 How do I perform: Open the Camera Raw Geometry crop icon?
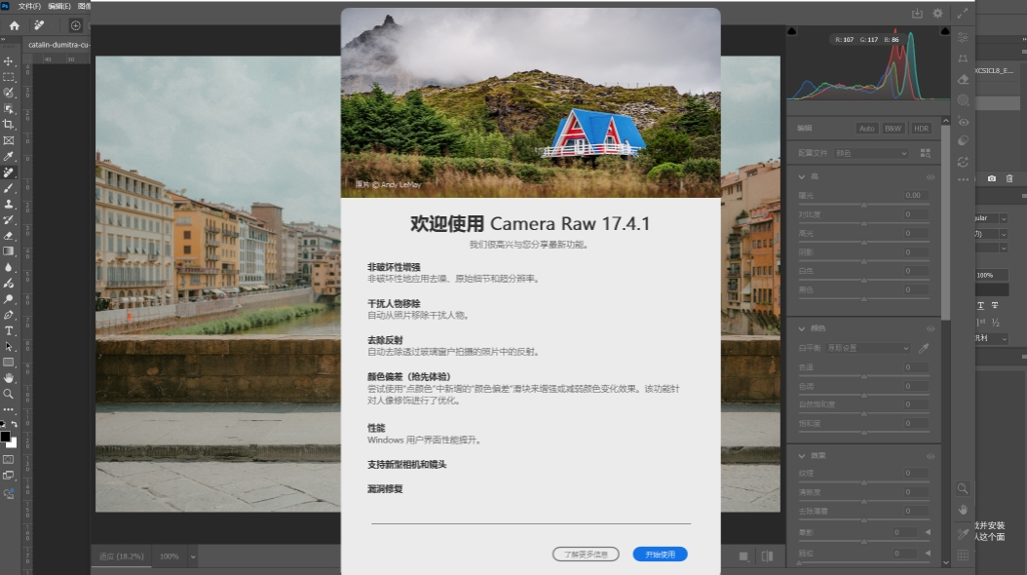click(963, 58)
